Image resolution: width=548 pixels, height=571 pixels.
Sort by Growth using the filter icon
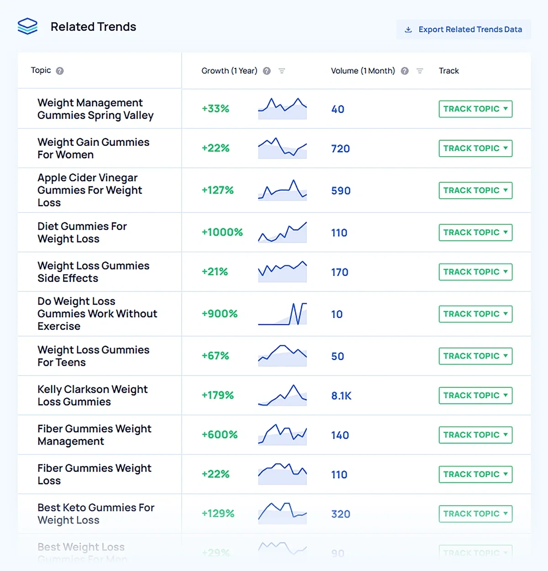coord(282,71)
